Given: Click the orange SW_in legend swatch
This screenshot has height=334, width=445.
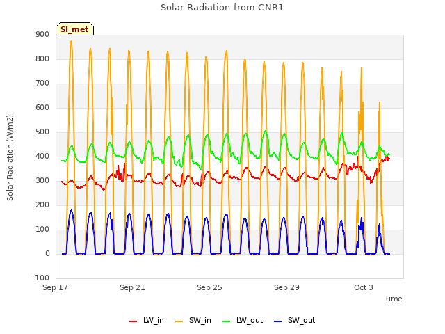Looking at the screenshot, I should coord(179,321).
